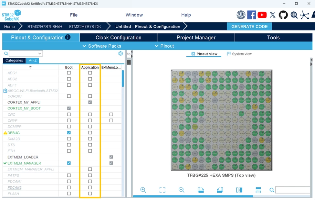Viewport: 315px width, 200px height.
Task: Click the download icon beside AIROC-Wi-Fi-Bluetooth-STM32
Action: click(5, 91)
